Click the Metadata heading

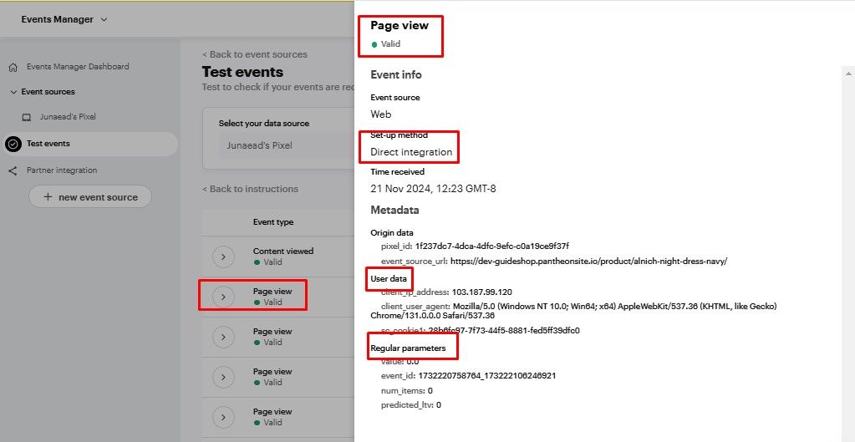point(394,210)
